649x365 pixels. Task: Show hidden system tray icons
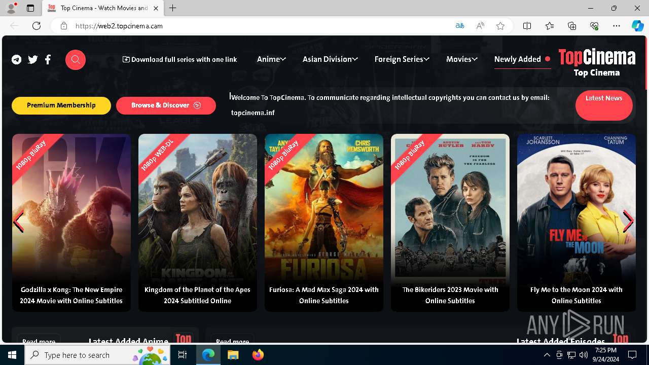(547, 355)
